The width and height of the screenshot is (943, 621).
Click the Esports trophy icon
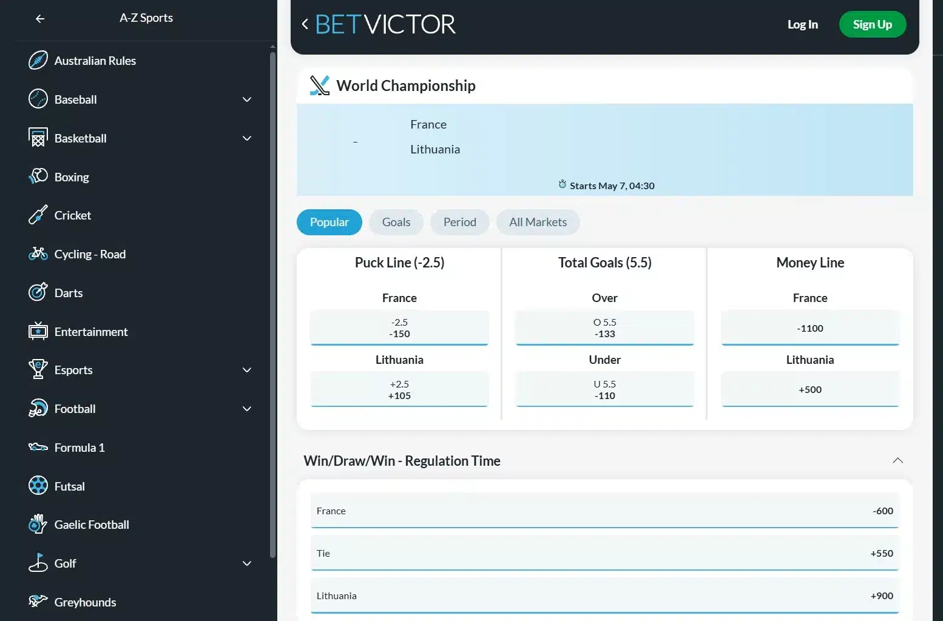(x=38, y=369)
